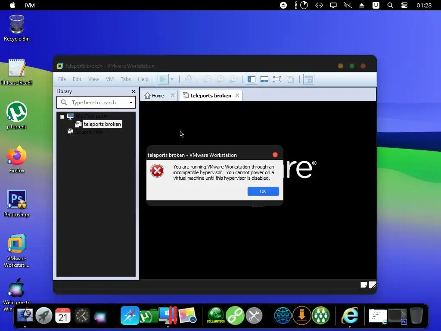Open the Edit menu
Viewport: 441px width, 331px height.
pos(77,79)
